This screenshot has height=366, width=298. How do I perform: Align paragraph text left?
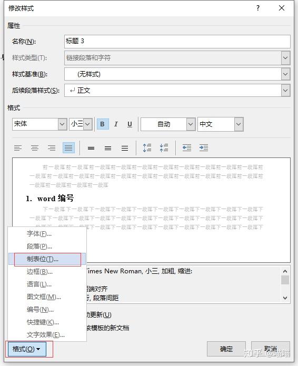click(x=18, y=148)
